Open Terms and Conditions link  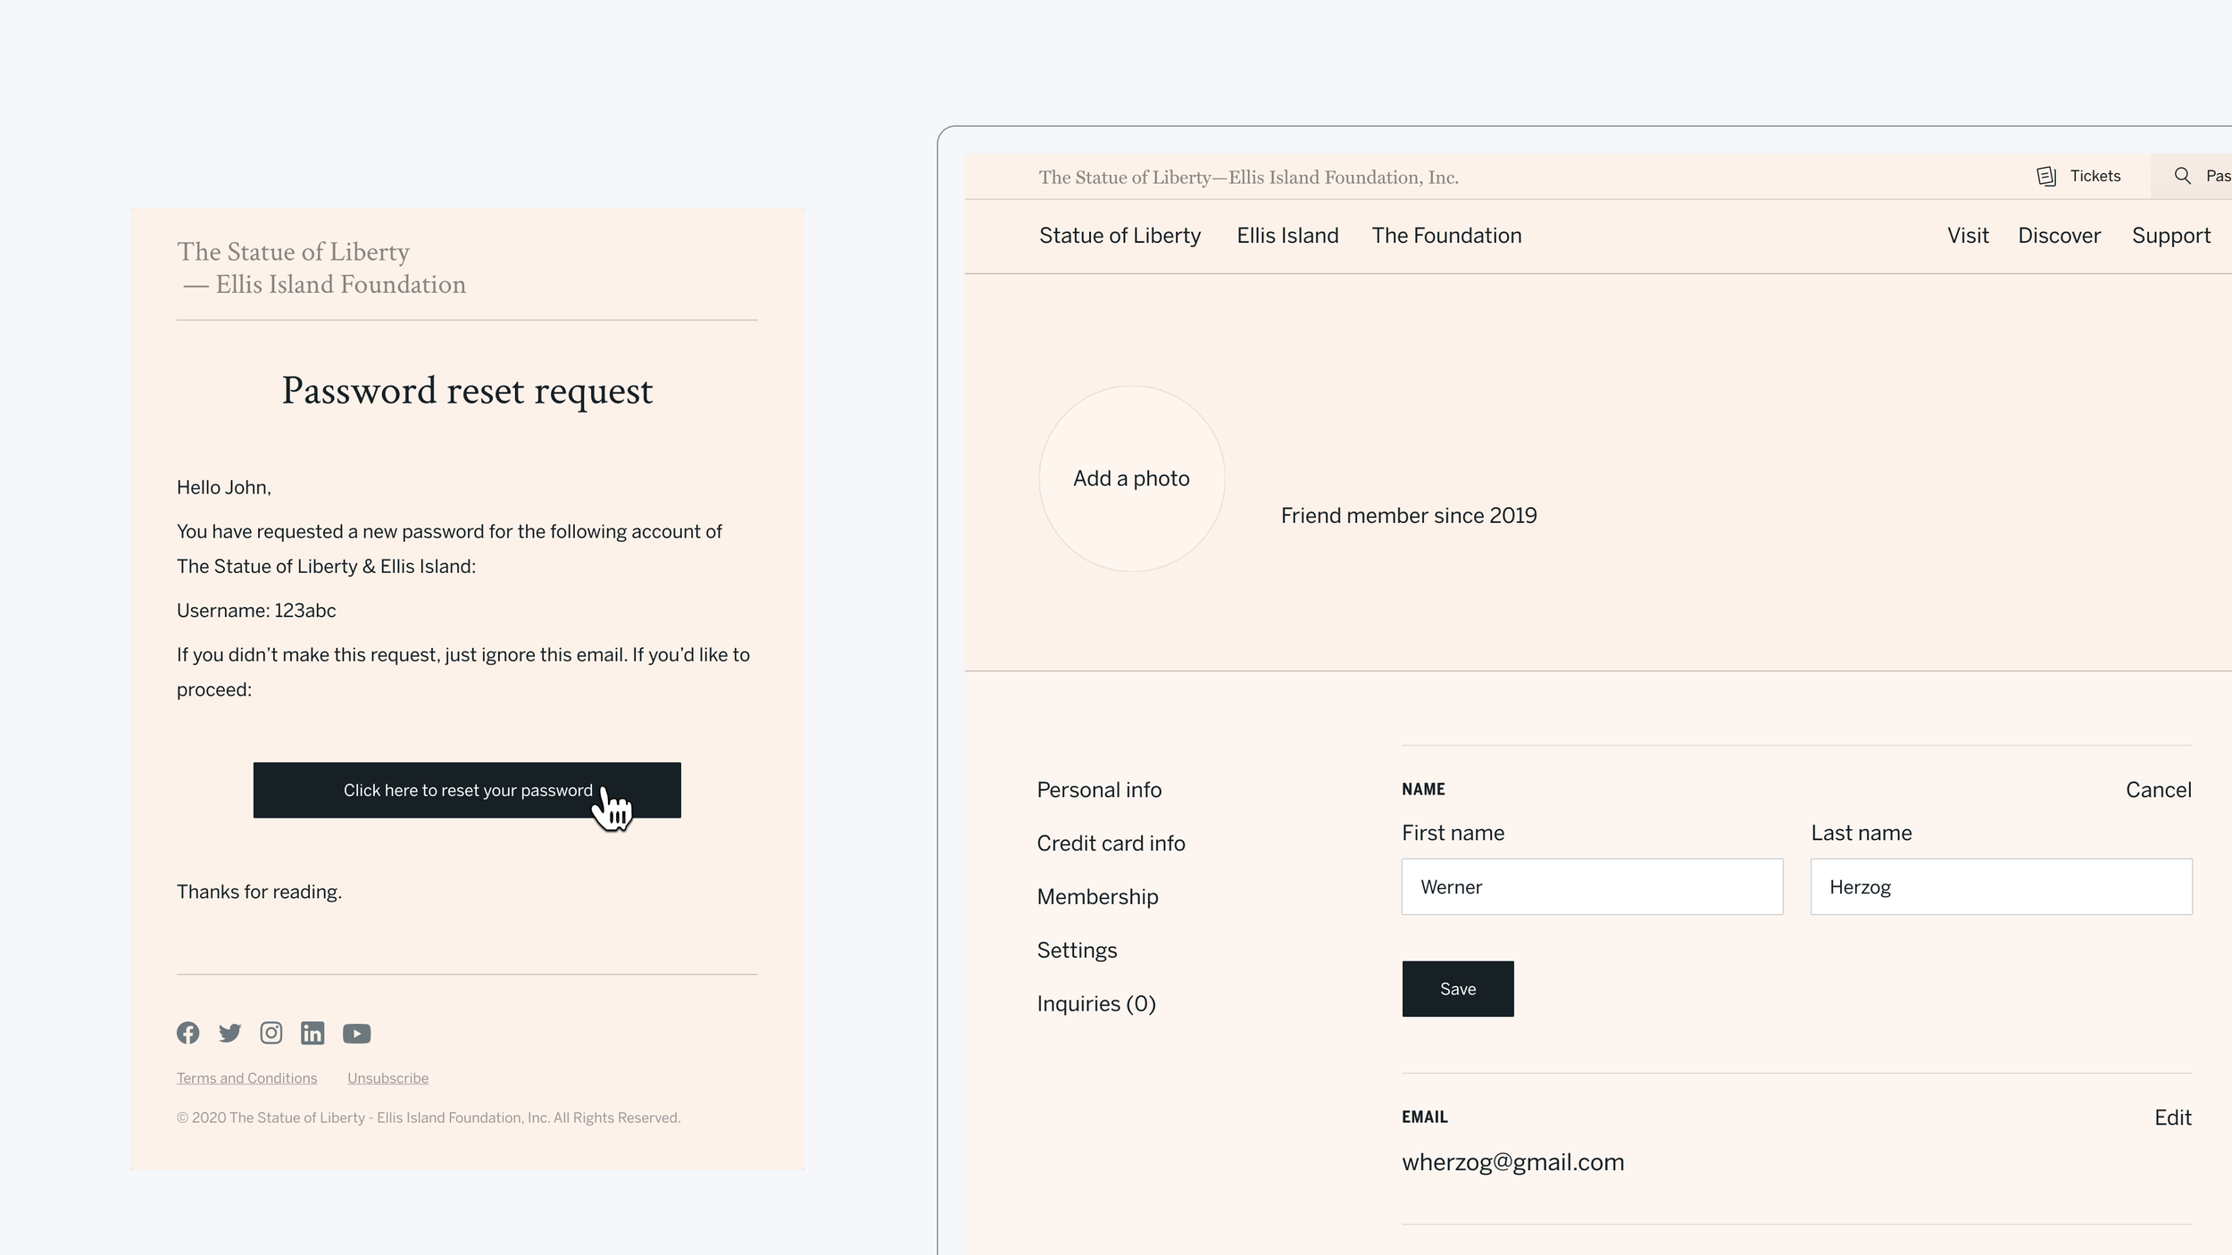[x=246, y=1078]
